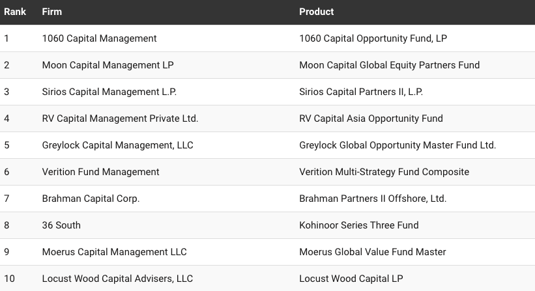Viewport: 535px width, 291px height.
Task: Select 1060 Capital Management firm cell
Action: pos(99,38)
